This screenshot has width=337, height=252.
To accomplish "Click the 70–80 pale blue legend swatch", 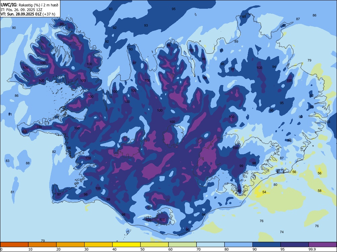I will point(210,245).
